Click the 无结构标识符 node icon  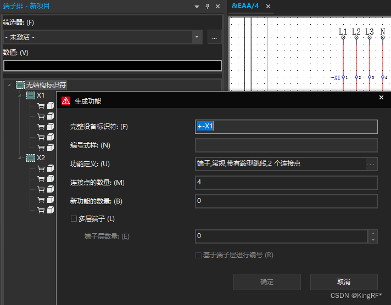click(20, 85)
